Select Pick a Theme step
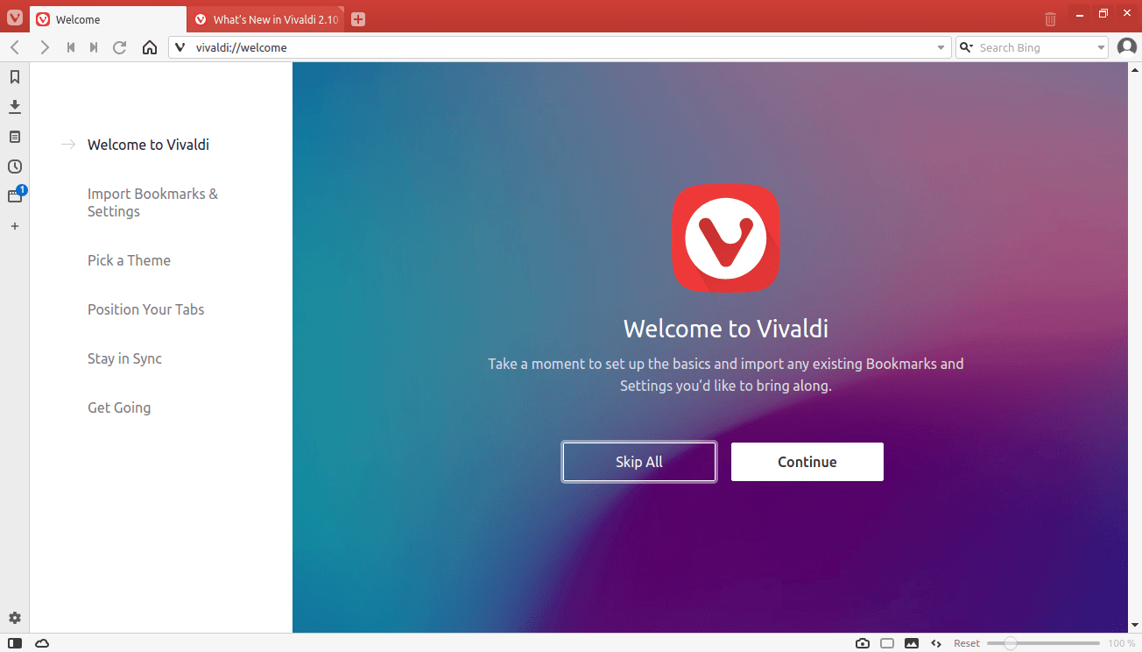 (129, 260)
